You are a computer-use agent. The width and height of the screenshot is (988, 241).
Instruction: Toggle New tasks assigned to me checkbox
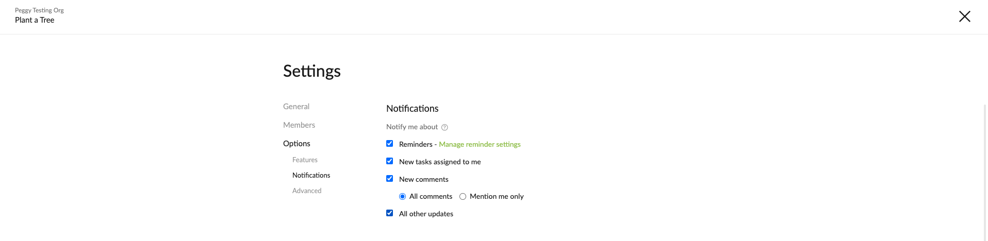pos(390,161)
